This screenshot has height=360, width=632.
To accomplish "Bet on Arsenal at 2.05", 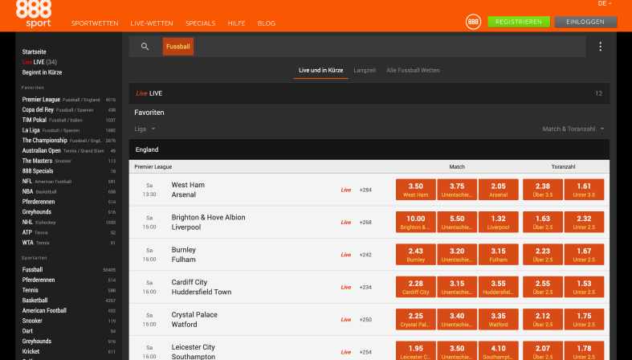I will tap(498, 190).
